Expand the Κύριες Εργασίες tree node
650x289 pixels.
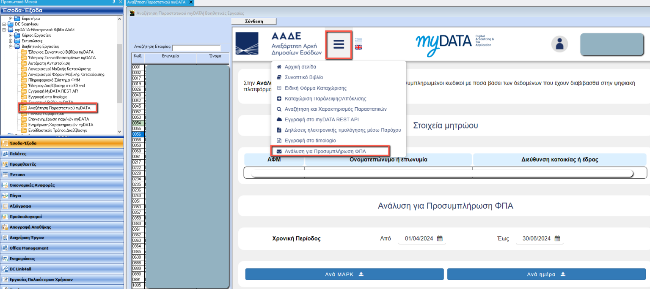point(11,35)
